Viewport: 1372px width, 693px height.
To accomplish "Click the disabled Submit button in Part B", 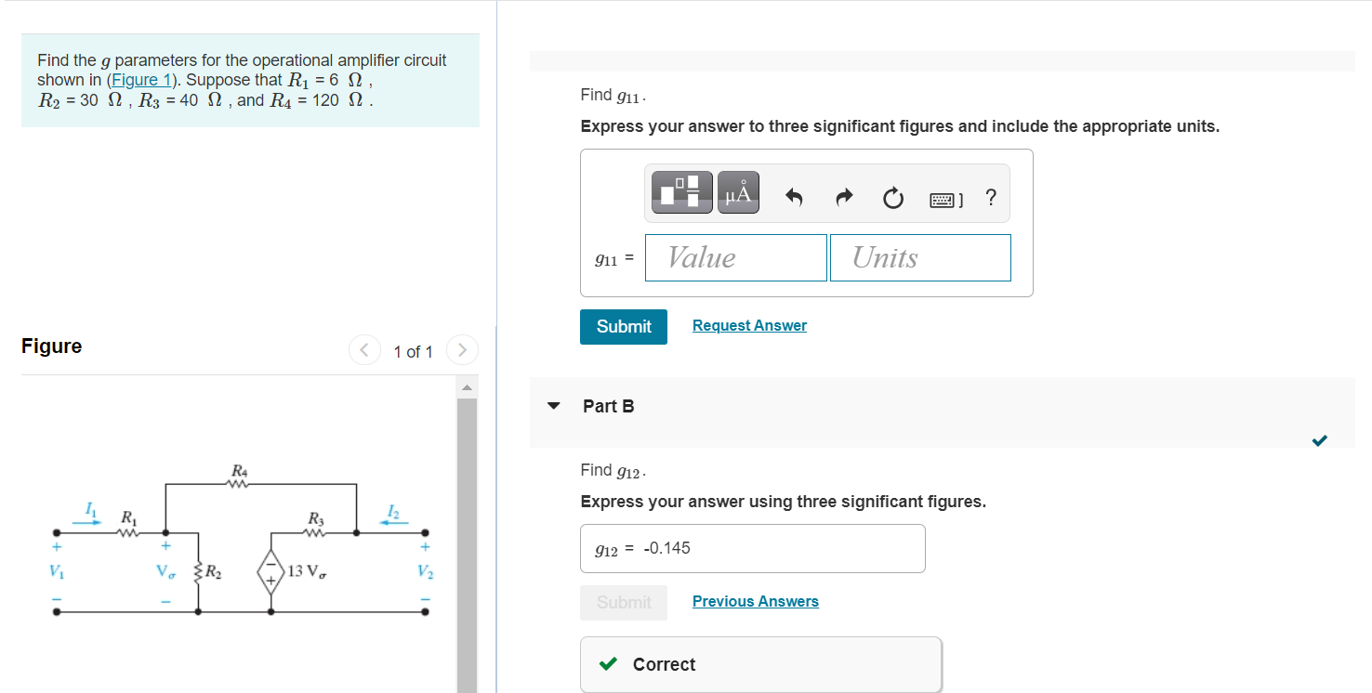I will point(623,602).
